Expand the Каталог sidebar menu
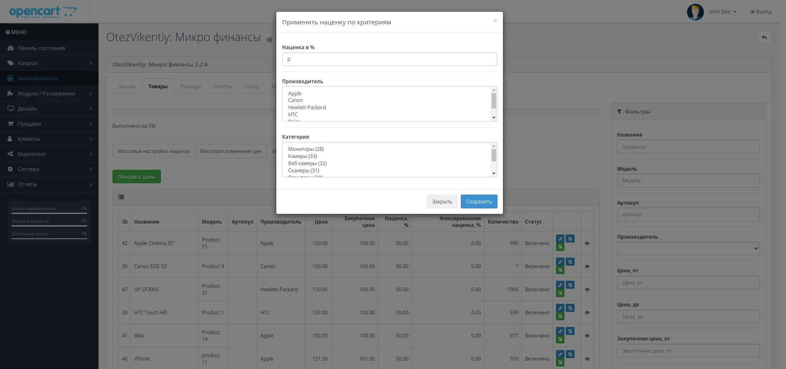The width and height of the screenshot is (786, 369). [49, 63]
